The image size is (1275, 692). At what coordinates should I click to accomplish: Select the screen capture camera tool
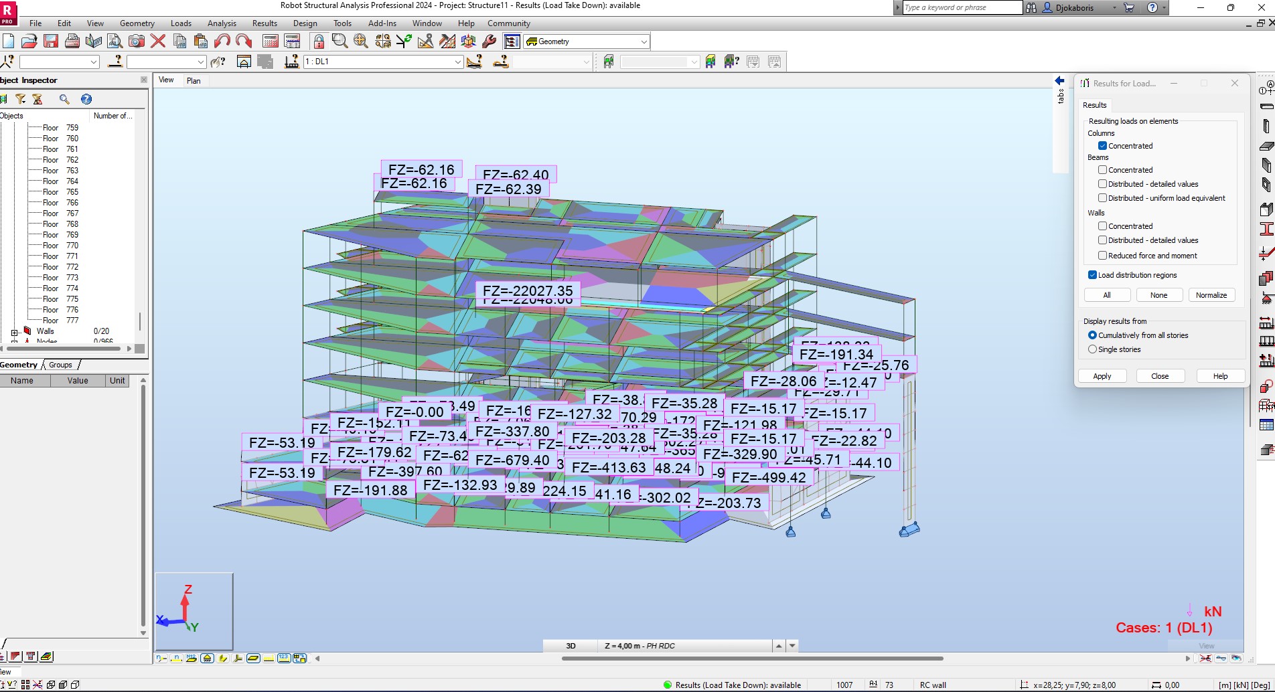point(137,41)
